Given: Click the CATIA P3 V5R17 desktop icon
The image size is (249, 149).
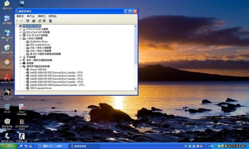Looking at the screenshot, I should click(x=7, y=95).
